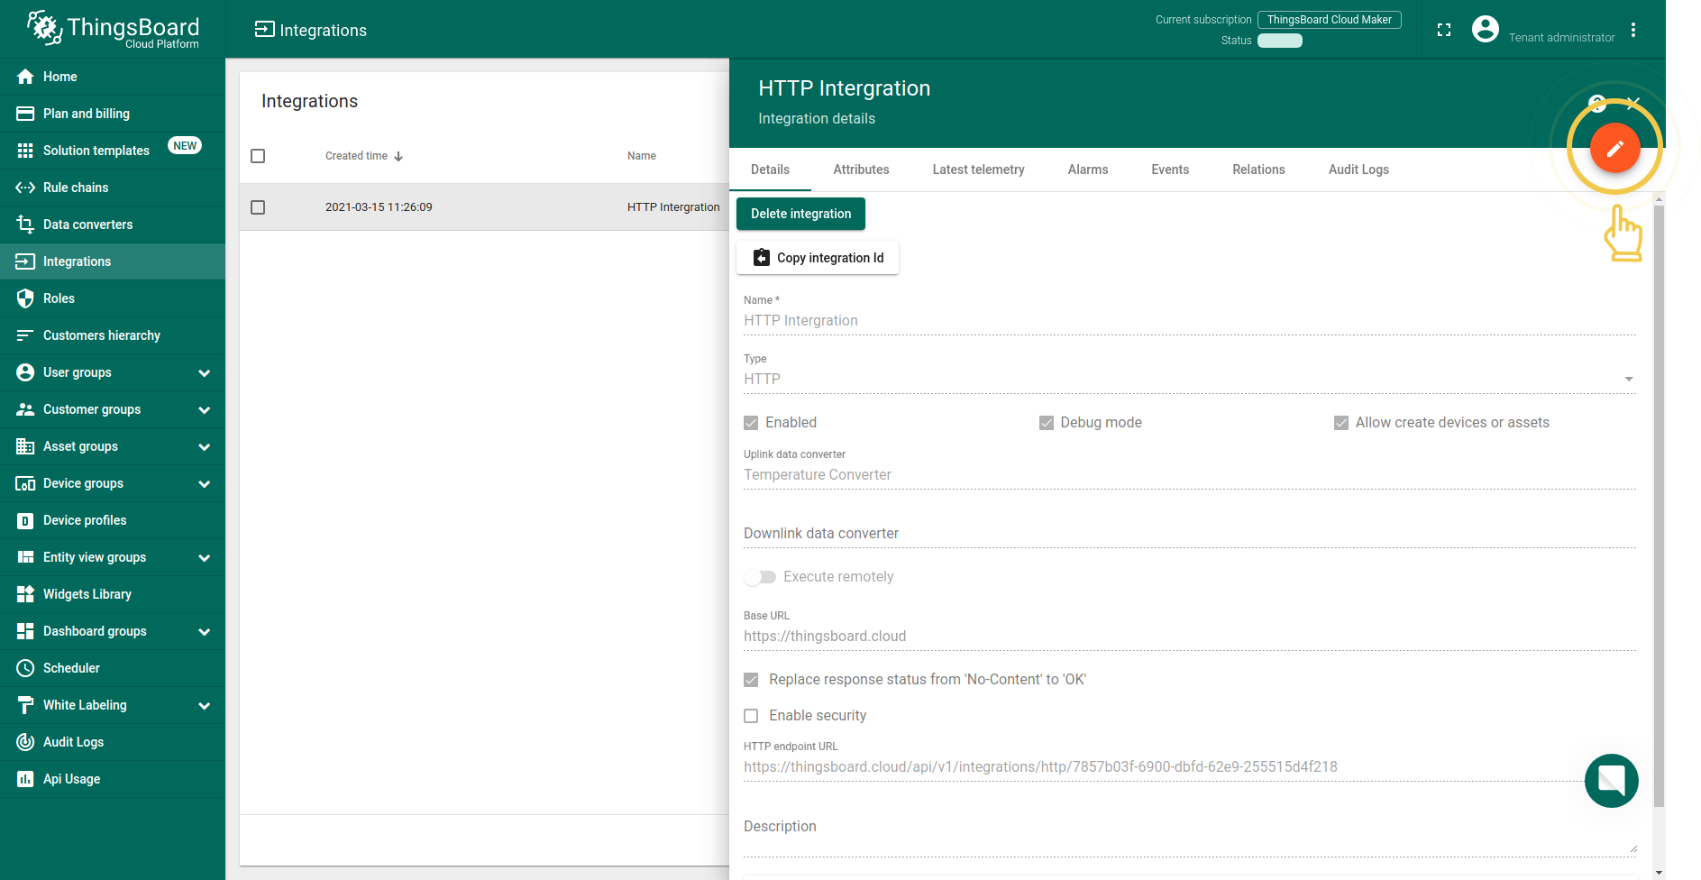Sort by Created time column
Image resolution: width=1701 pixels, height=880 pixels.
point(364,156)
